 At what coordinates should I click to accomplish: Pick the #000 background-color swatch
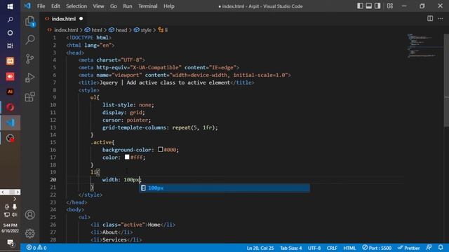tap(161, 149)
